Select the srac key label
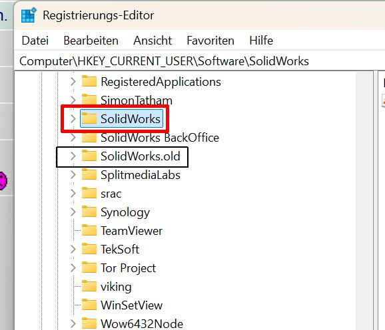 tap(111, 194)
